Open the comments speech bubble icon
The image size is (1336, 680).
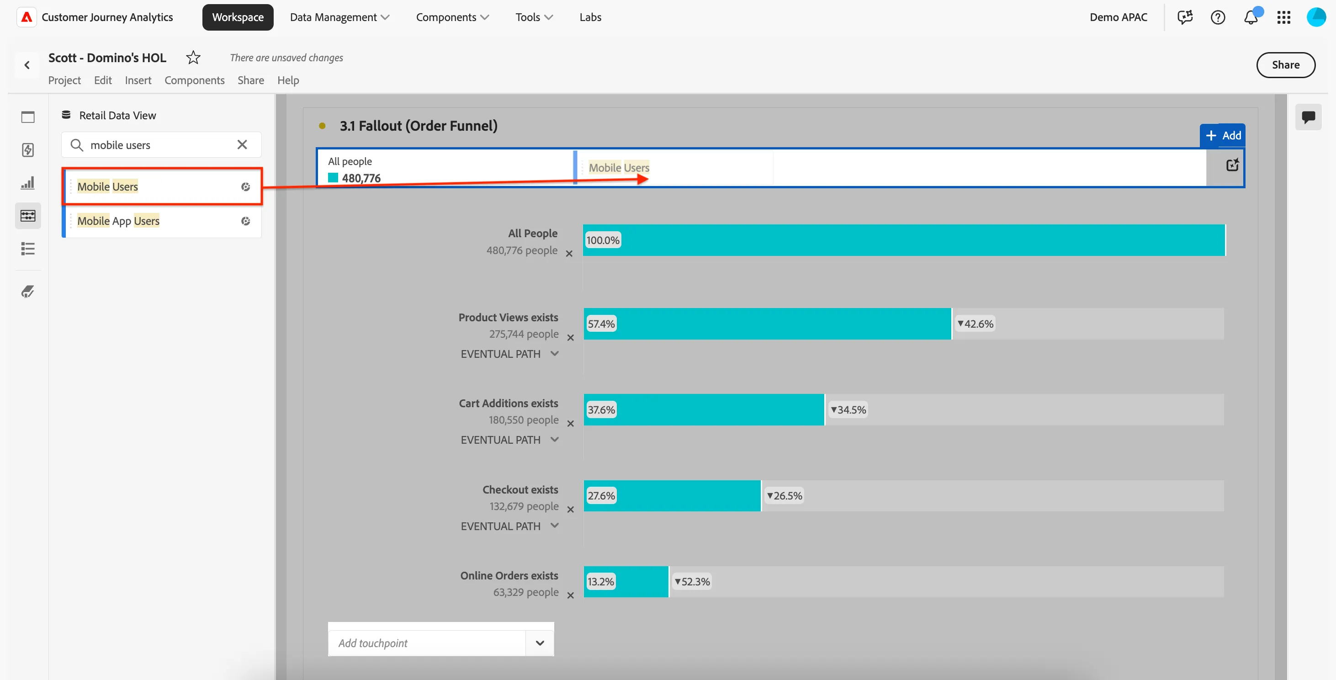[1308, 117]
